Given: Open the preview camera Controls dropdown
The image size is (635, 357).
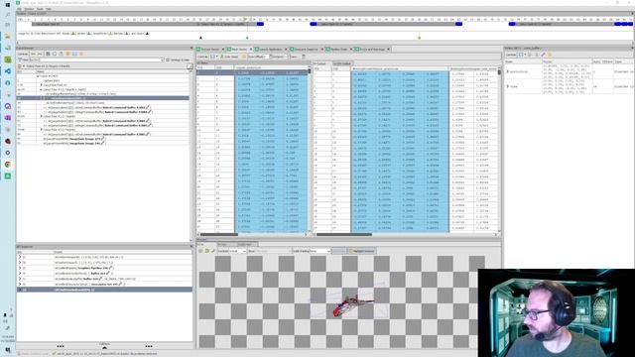Looking at the screenshot, I should [x=238, y=251].
